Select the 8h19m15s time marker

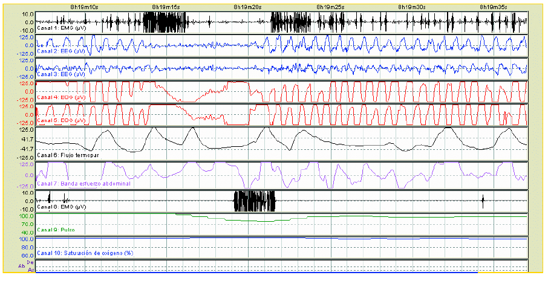click(166, 6)
